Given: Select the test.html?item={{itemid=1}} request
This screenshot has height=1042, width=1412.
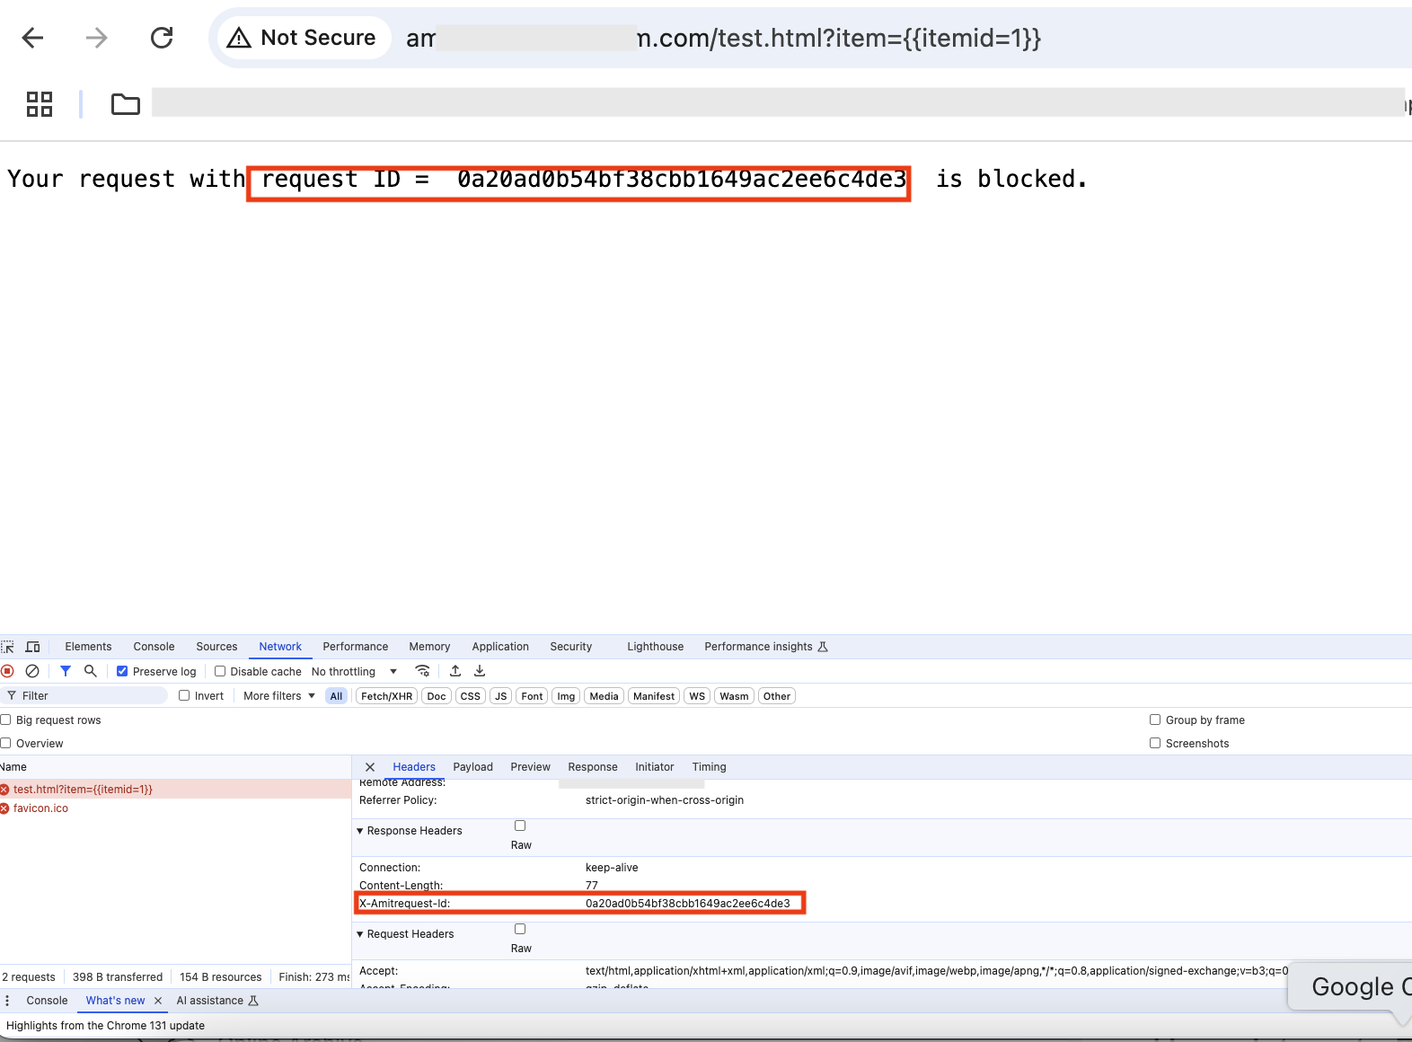Looking at the screenshot, I should pyautogui.click(x=175, y=790).
